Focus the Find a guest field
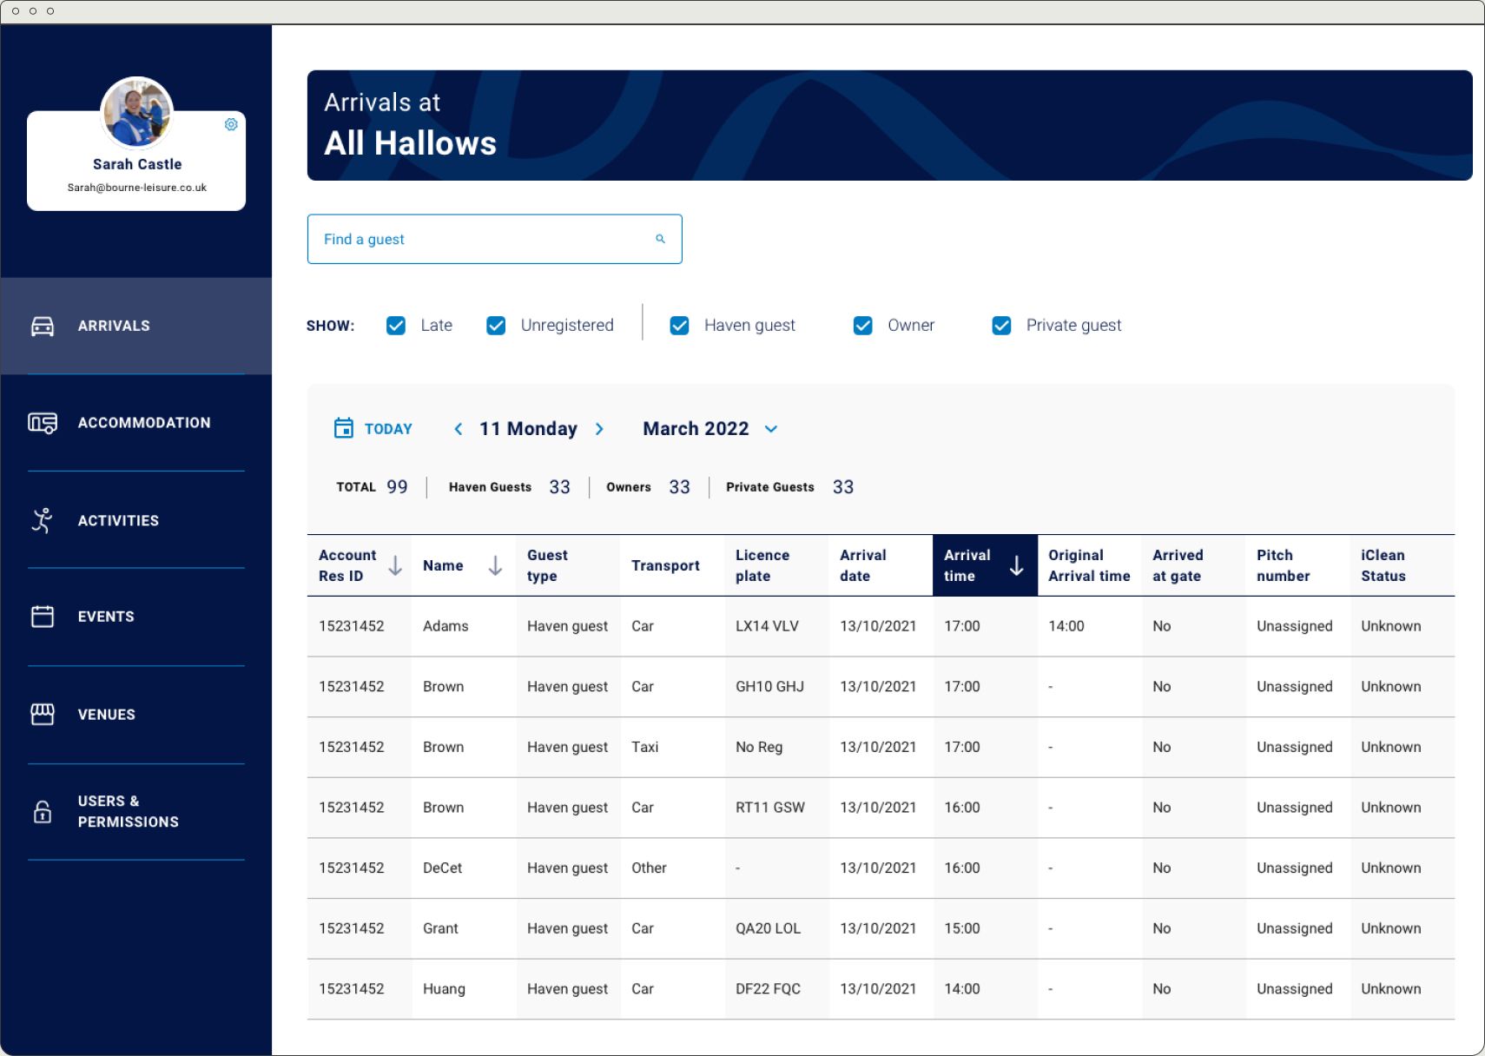Screen dimensions: 1485x1056 494,239
